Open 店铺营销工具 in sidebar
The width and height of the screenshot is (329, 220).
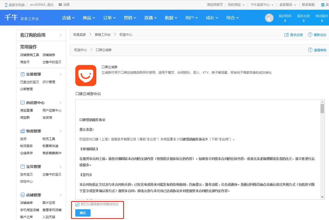coord(29,55)
